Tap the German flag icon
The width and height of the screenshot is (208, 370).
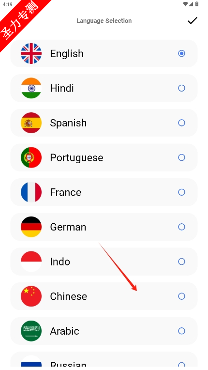[x=31, y=227]
